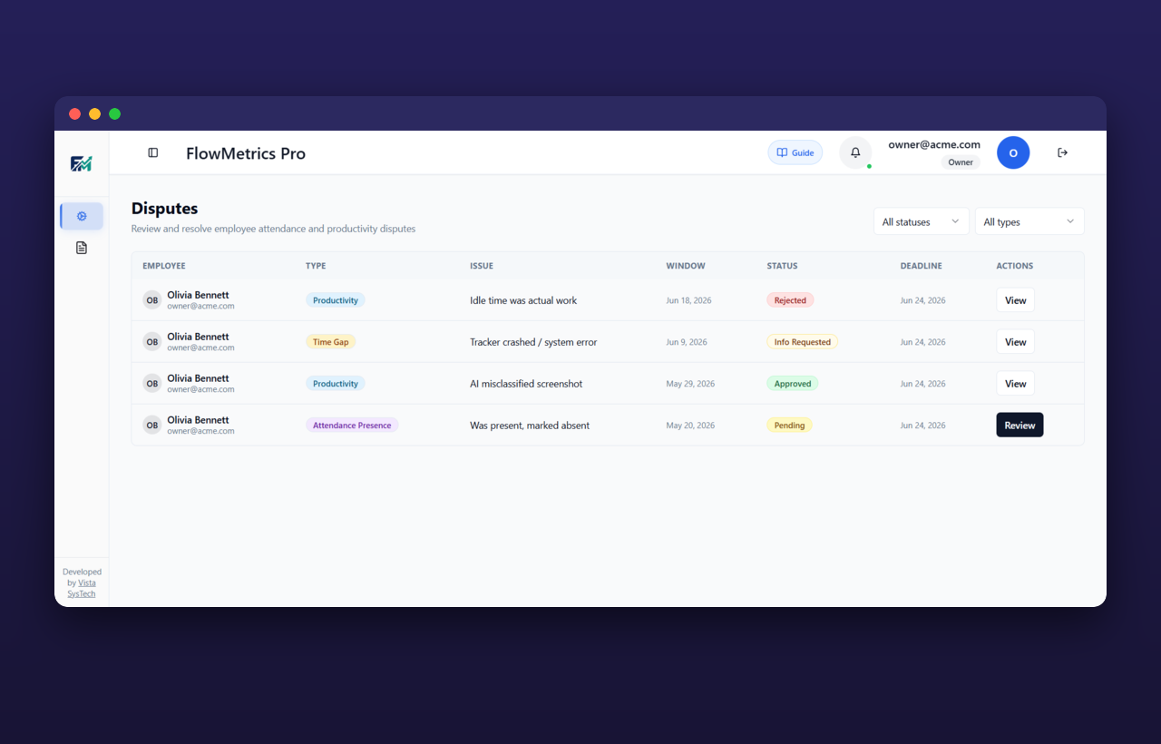Click the Attendance Presence type badge
The height and width of the screenshot is (744, 1161).
[352, 426]
